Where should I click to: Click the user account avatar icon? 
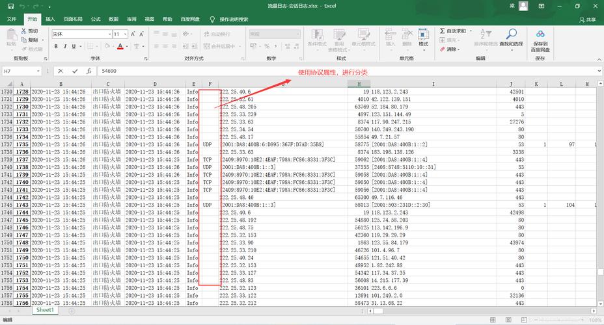(x=523, y=6)
